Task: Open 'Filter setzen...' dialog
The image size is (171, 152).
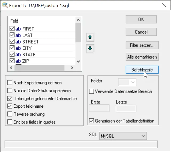Action: [142, 45]
